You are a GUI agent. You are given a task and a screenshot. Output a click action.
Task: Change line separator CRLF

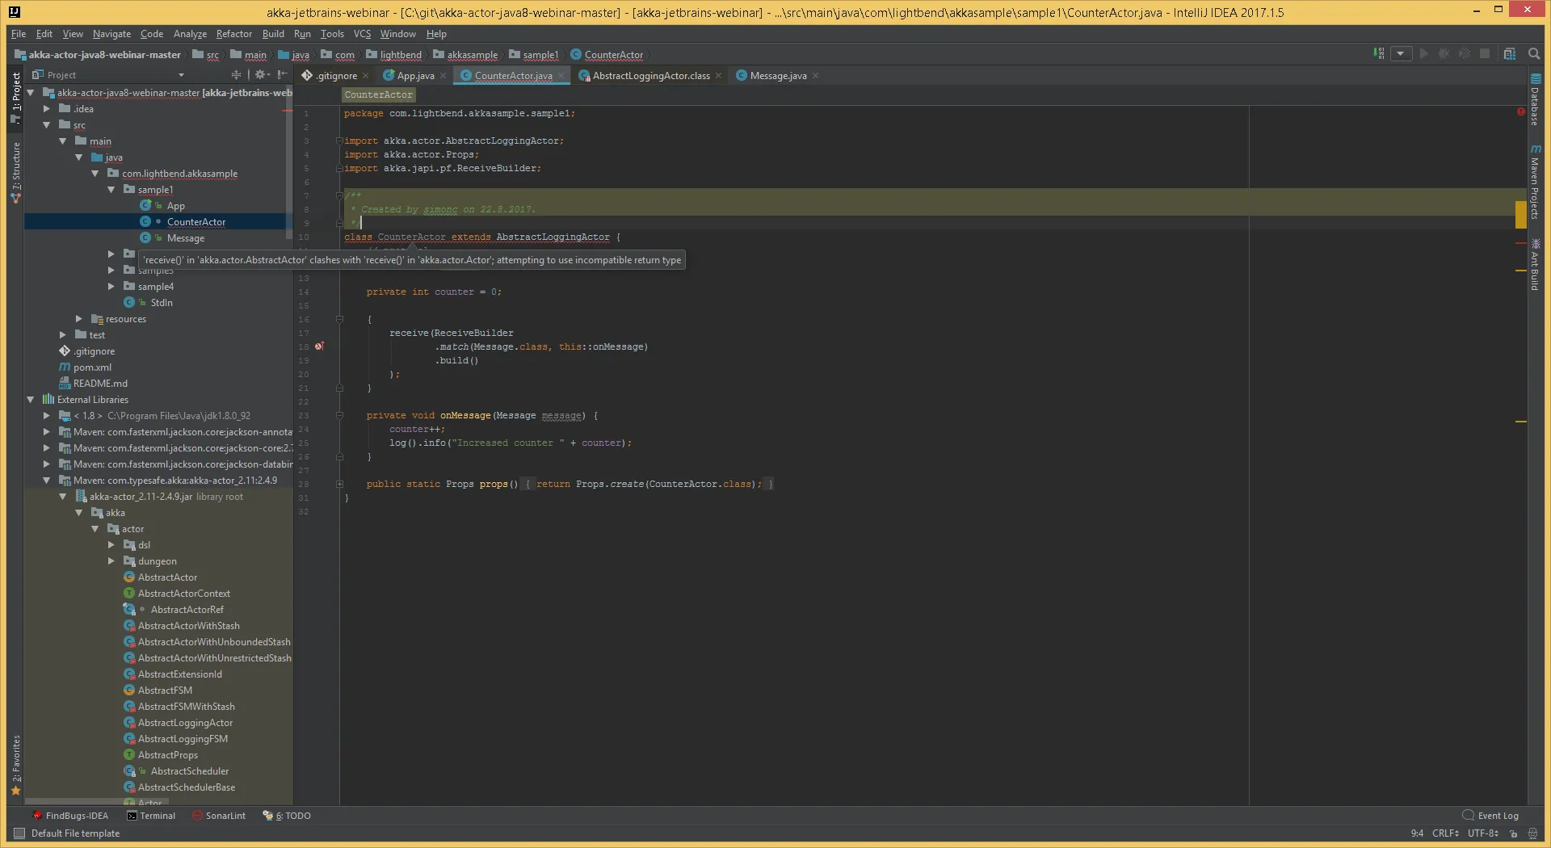pyautogui.click(x=1445, y=833)
